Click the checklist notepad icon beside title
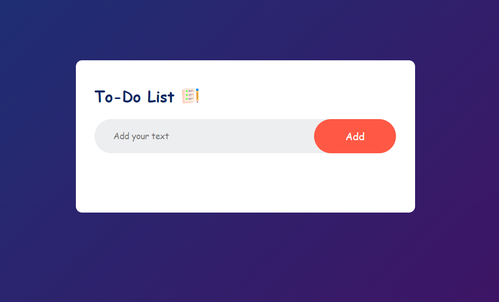This screenshot has height=302, width=499. point(190,95)
